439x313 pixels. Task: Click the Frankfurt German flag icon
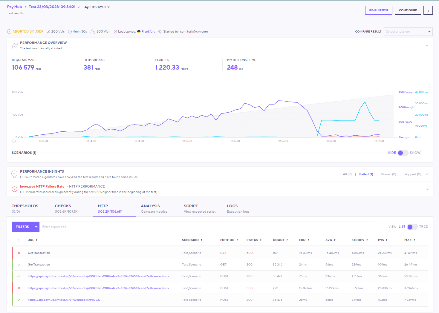[x=139, y=32]
